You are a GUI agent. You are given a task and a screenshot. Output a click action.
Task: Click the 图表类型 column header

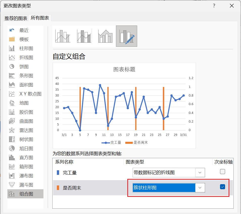[135, 162]
